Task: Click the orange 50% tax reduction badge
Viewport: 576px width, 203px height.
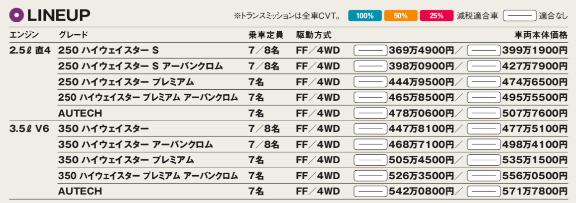Action: pos(400,16)
